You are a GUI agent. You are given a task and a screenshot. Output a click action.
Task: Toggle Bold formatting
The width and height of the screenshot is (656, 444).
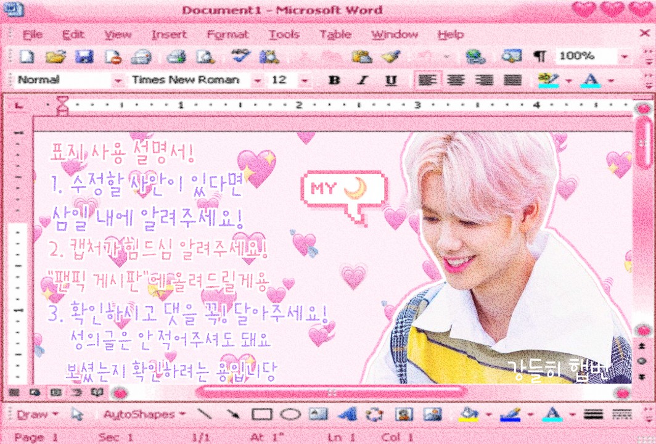334,80
